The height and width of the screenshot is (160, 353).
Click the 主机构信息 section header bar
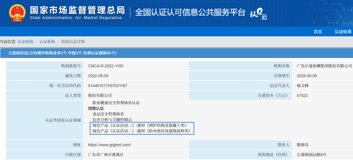(x=176, y=53)
